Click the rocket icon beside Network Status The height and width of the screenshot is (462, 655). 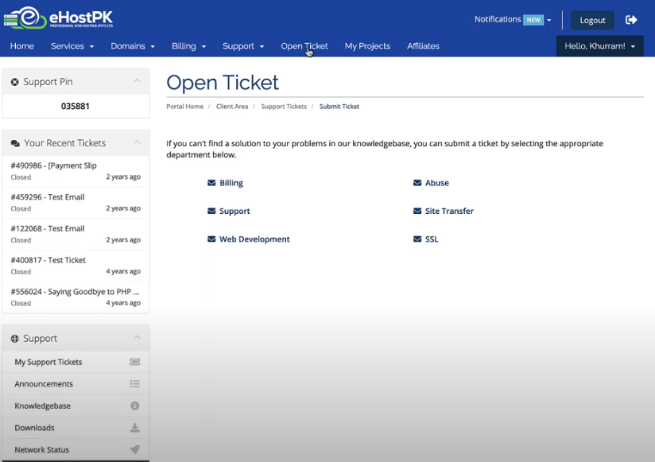[x=134, y=449]
